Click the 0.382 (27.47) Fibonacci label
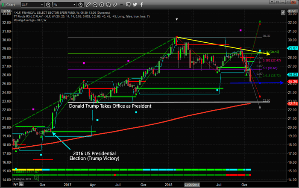 (x=272, y=60)
